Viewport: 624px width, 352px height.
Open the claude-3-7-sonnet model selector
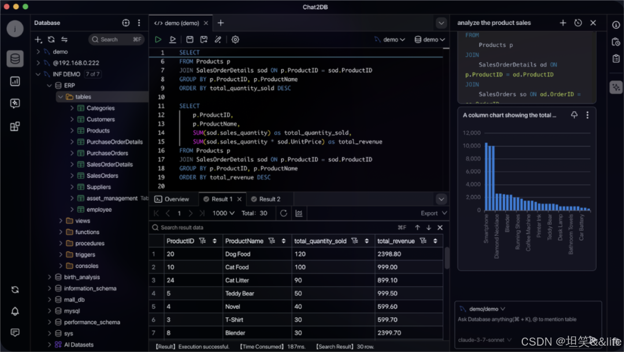[x=484, y=340]
